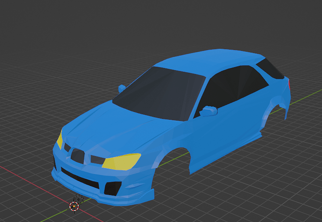
Task: Click the roof of the car
Action: click(x=210, y=60)
